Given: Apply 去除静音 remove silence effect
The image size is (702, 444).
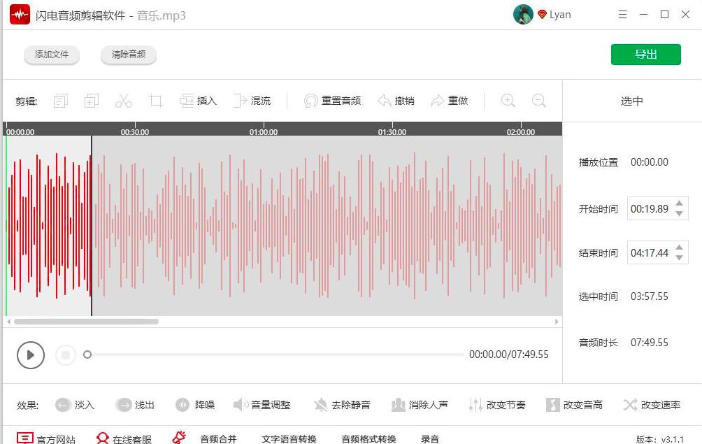Looking at the screenshot, I should pos(342,405).
